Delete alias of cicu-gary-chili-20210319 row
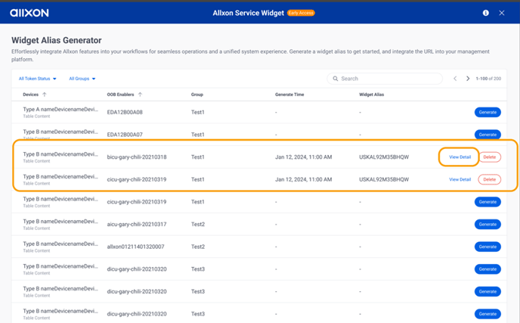This screenshot has height=323, width=520. 490,179
